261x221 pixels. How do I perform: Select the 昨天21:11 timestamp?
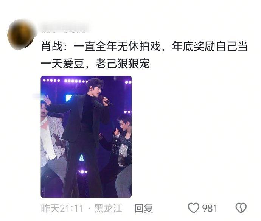62,208
